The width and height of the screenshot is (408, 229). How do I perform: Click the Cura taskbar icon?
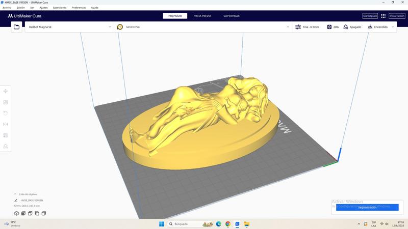click(x=237, y=224)
